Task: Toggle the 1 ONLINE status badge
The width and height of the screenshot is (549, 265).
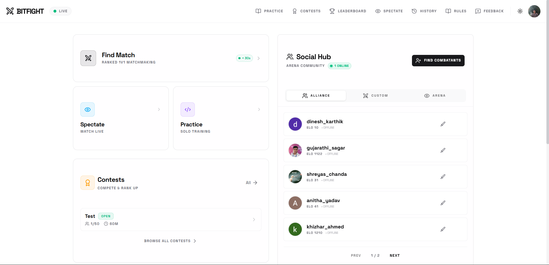Action: coord(339,66)
